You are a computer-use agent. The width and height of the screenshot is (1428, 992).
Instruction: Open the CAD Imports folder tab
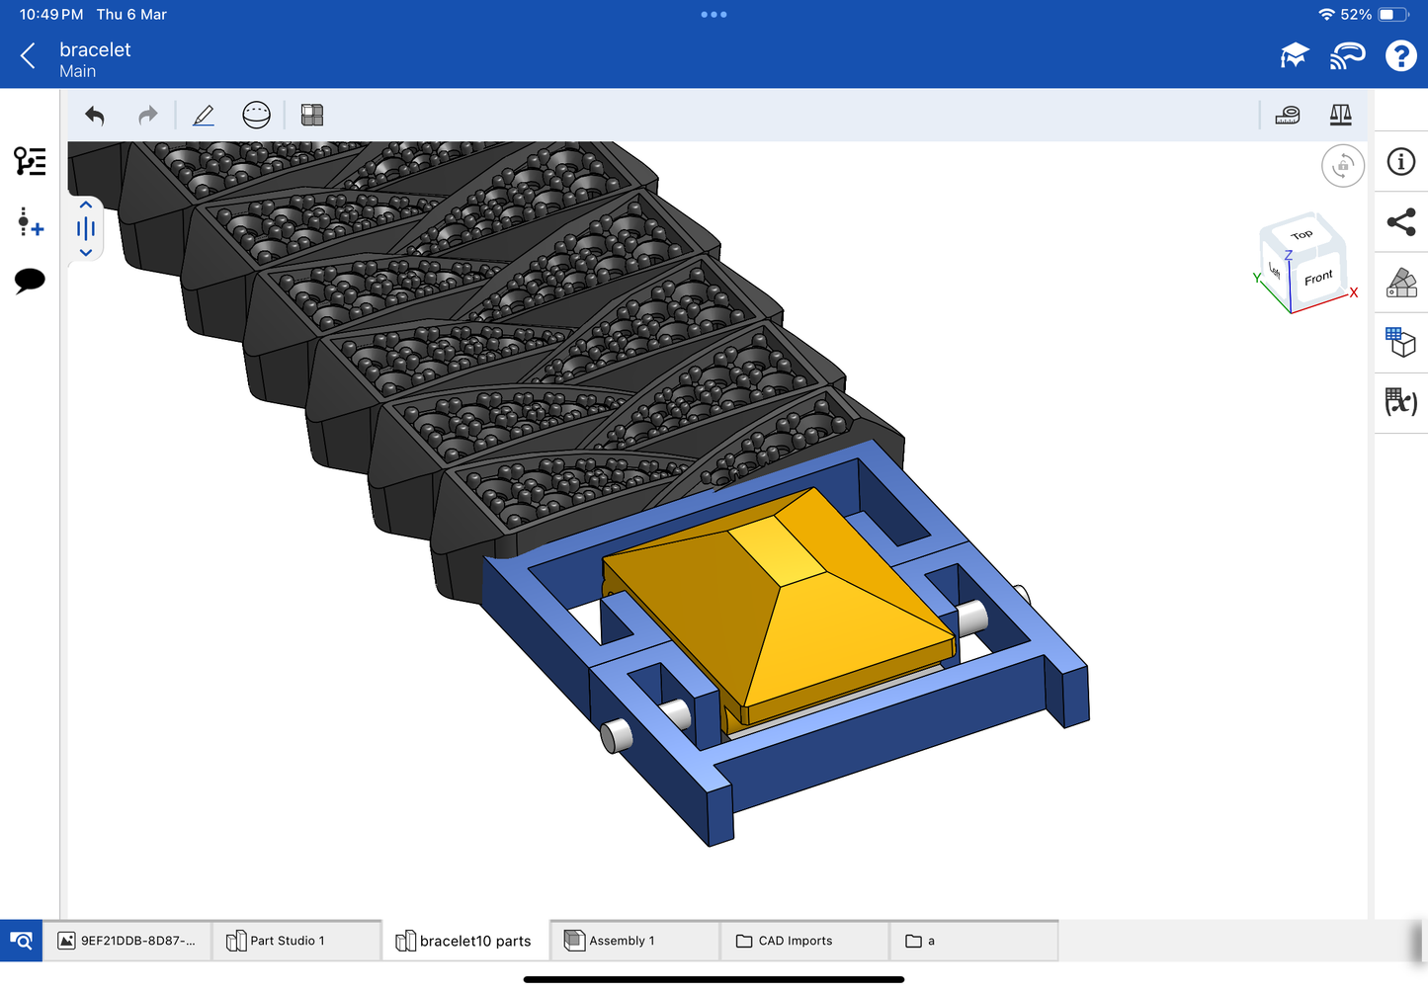[x=796, y=941]
